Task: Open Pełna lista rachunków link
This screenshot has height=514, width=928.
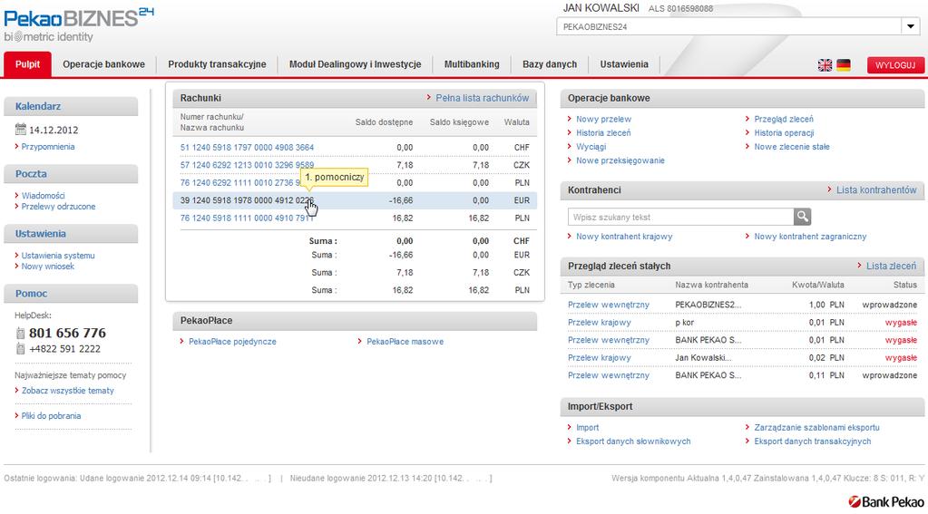Action: [483, 98]
